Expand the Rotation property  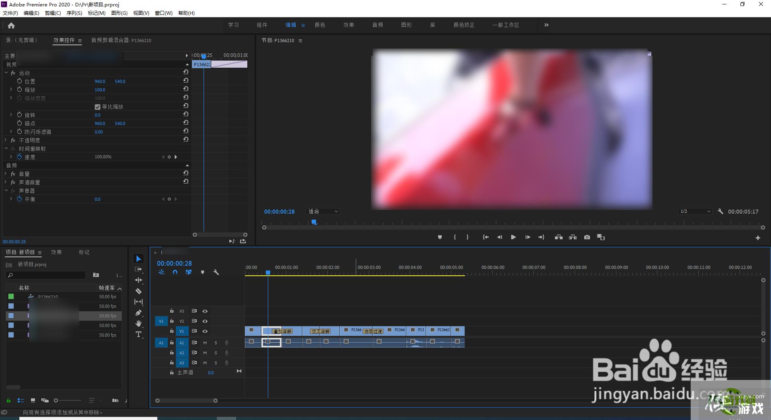click(x=11, y=115)
